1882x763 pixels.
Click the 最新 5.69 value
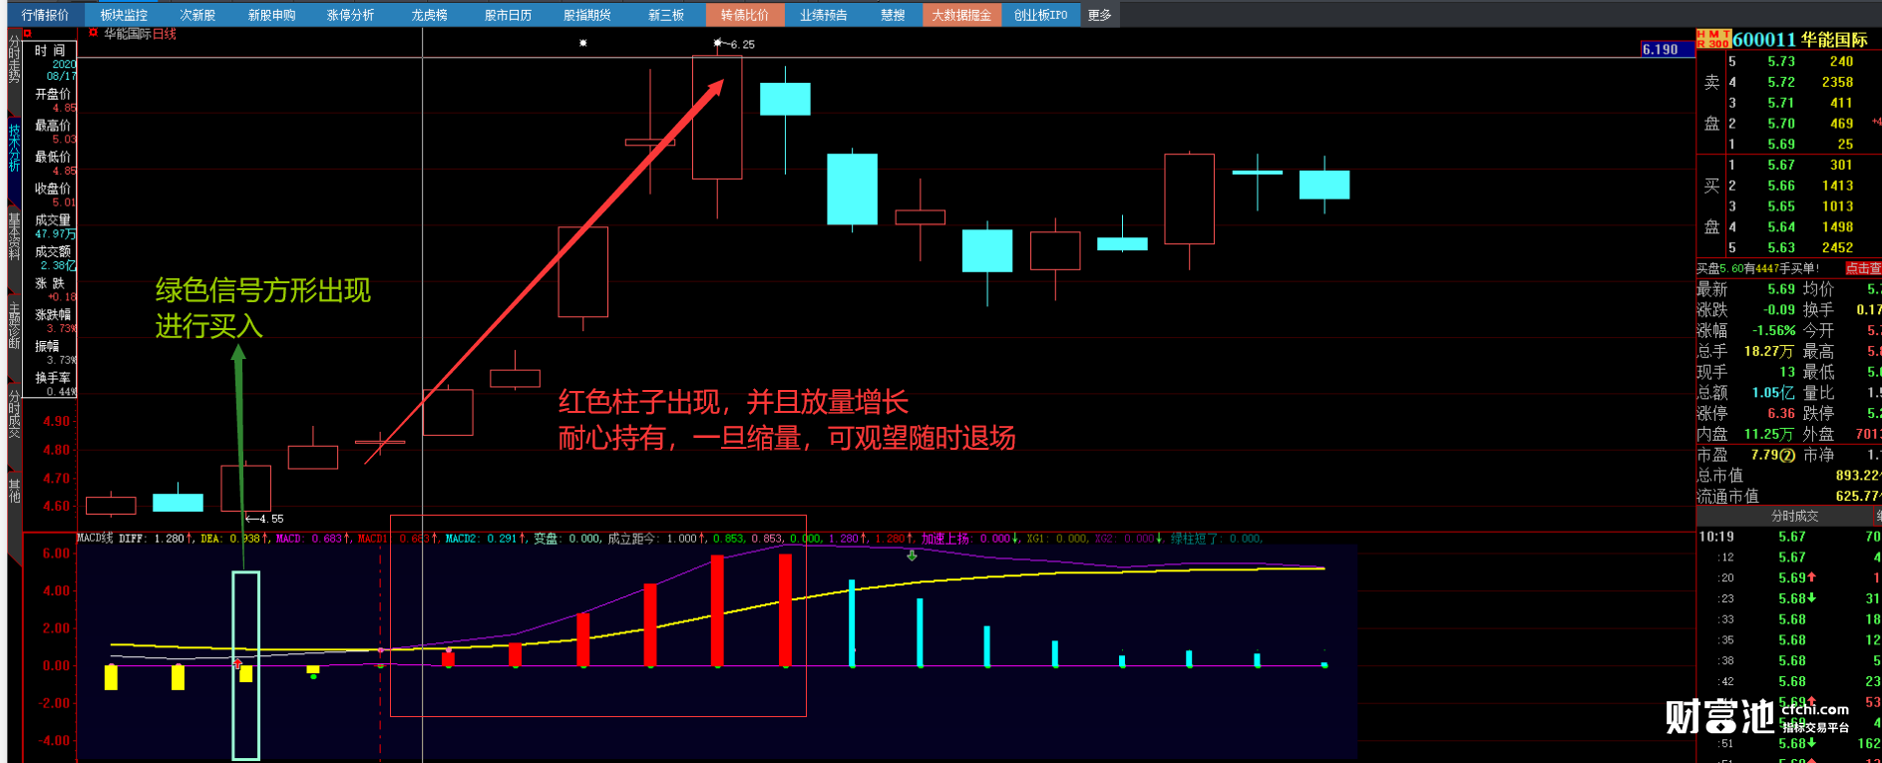[1780, 289]
